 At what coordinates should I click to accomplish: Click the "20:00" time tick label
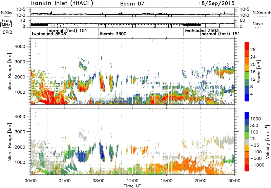pyautogui.click(x=201, y=181)
